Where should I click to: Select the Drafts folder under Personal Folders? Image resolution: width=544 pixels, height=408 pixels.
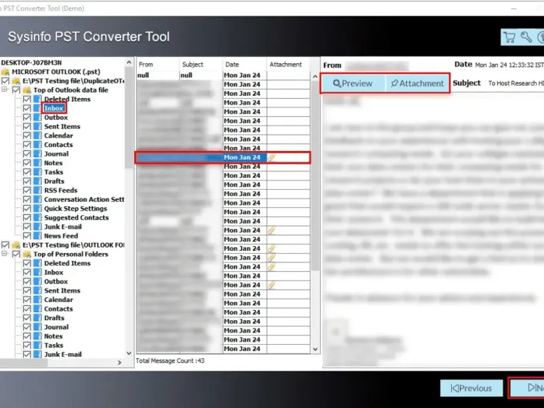pyautogui.click(x=54, y=318)
